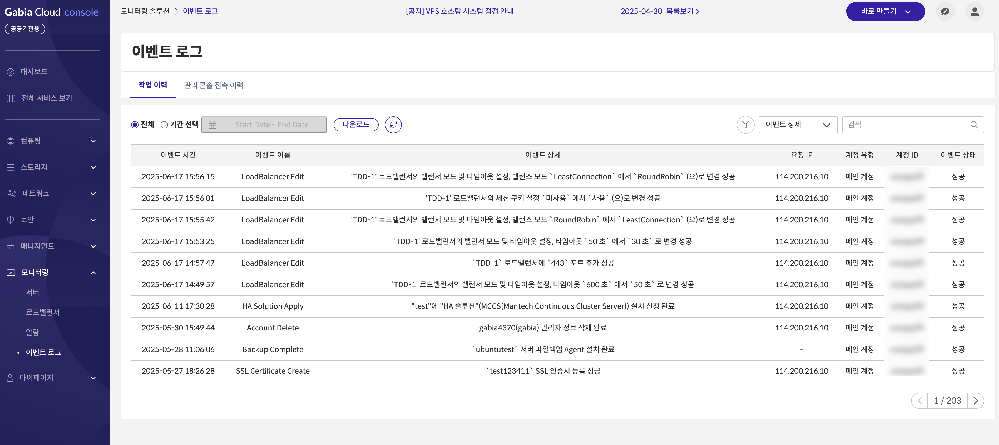Image resolution: width=999 pixels, height=445 pixels.
Task: Click the refresh icon next to 다운로드
Action: click(x=393, y=125)
